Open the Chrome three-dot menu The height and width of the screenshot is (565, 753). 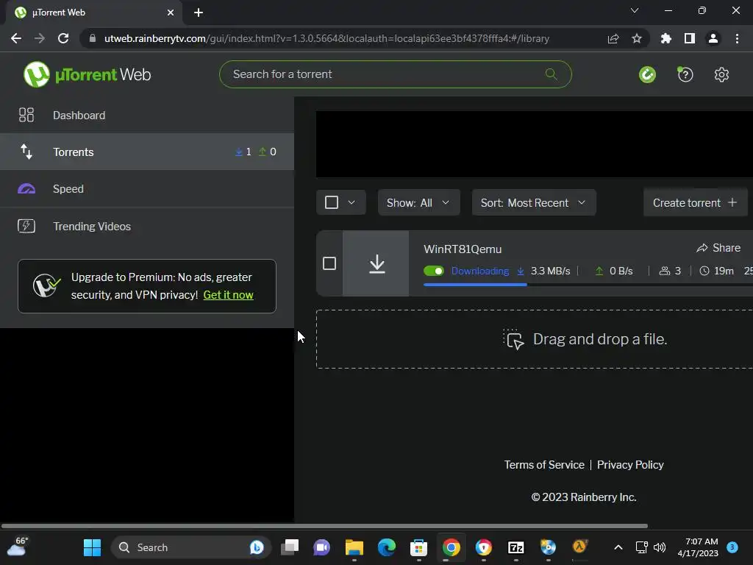pos(737,38)
